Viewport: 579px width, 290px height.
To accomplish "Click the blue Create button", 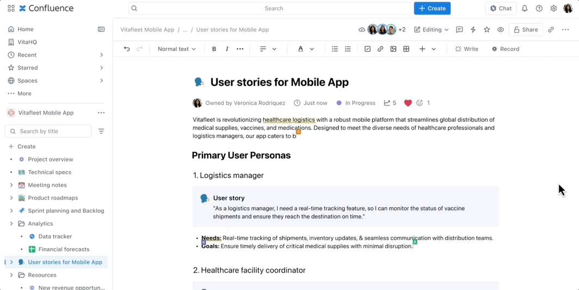I will tap(432, 8).
